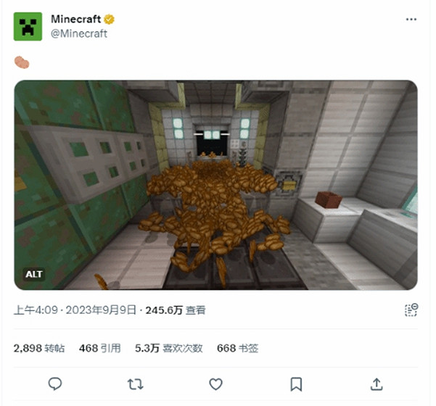Viewport: 436px width, 406px height.
Task: Like the post with the heart icon
Action: pyautogui.click(x=215, y=384)
